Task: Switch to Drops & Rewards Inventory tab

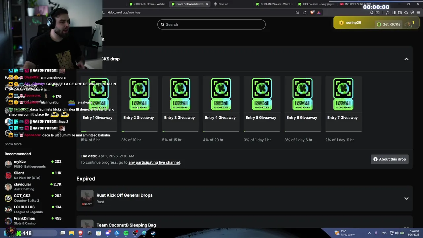Action: pyautogui.click(x=190, y=4)
